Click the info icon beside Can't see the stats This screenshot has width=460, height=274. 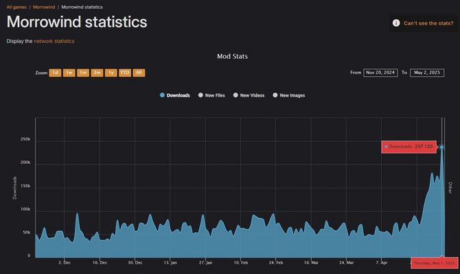pyautogui.click(x=396, y=23)
